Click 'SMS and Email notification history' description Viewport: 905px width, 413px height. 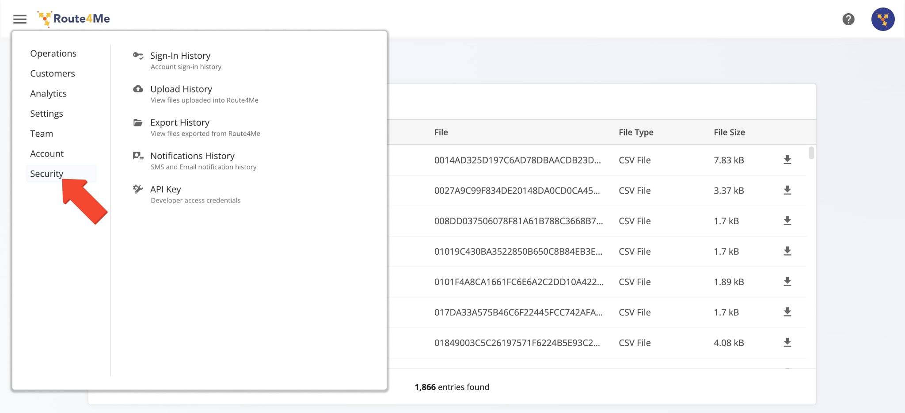pyautogui.click(x=204, y=167)
